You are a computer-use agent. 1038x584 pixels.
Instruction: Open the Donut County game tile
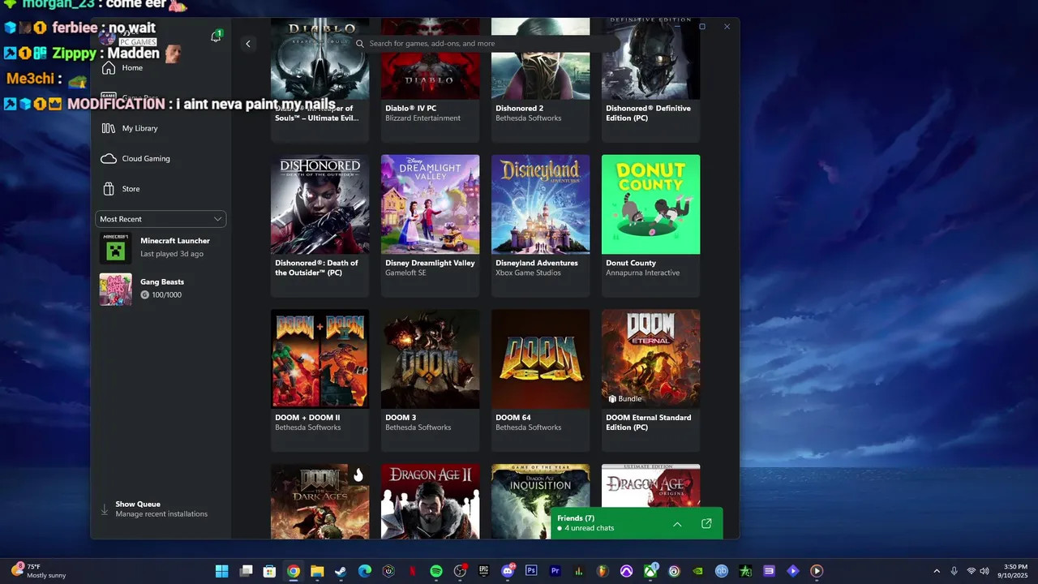650,225
